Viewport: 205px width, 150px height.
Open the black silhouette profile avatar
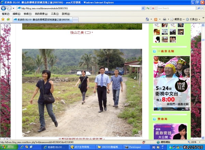(156, 40)
